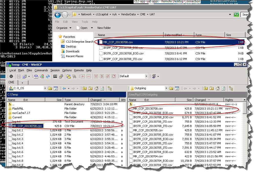Click the back navigation arrow in the local panel

coord(64,88)
